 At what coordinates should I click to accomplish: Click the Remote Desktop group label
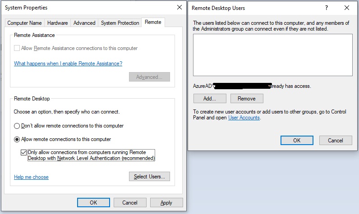tap(32, 99)
